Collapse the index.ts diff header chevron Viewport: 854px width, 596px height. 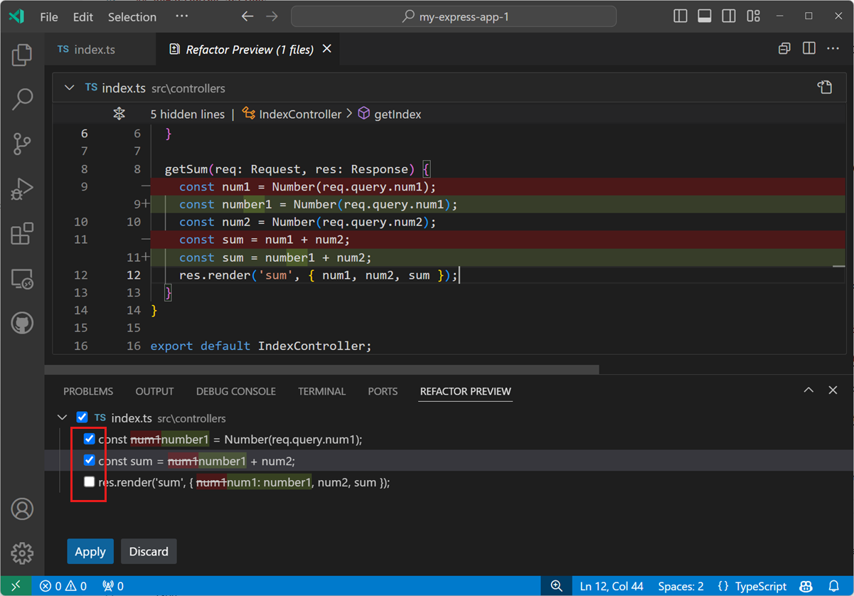(x=69, y=87)
